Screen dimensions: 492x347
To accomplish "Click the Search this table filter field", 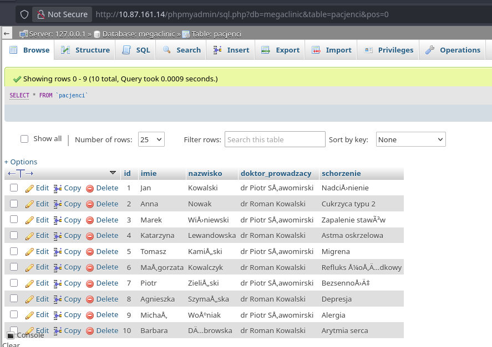I will (x=275, y=139).
